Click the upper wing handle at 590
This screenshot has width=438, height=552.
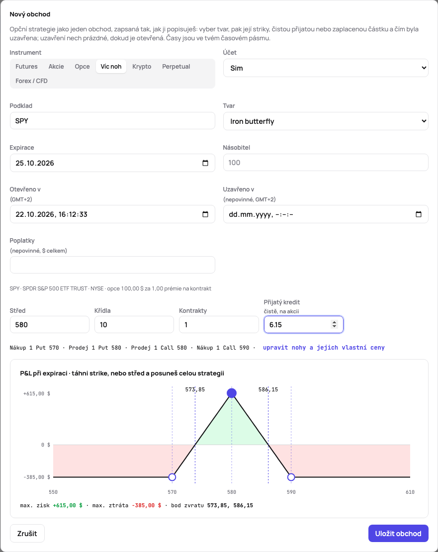tap(291, 477)
